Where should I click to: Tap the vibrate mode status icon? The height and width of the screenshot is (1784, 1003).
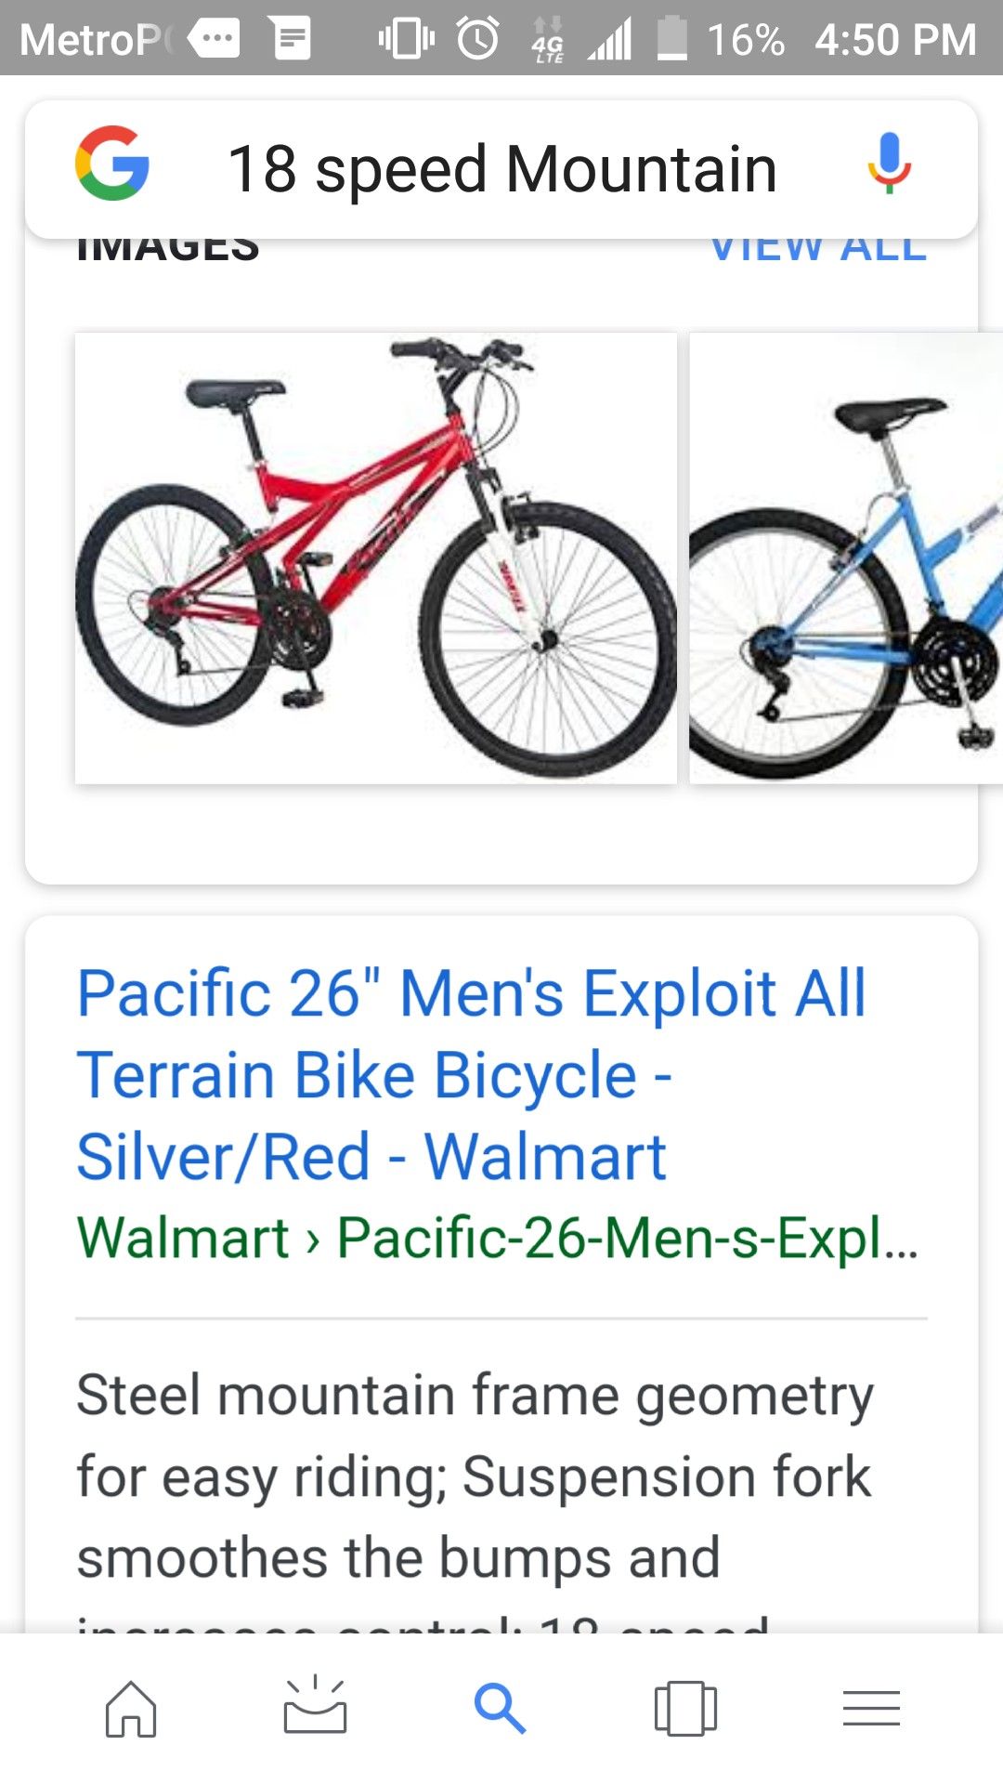coord(407,39)
